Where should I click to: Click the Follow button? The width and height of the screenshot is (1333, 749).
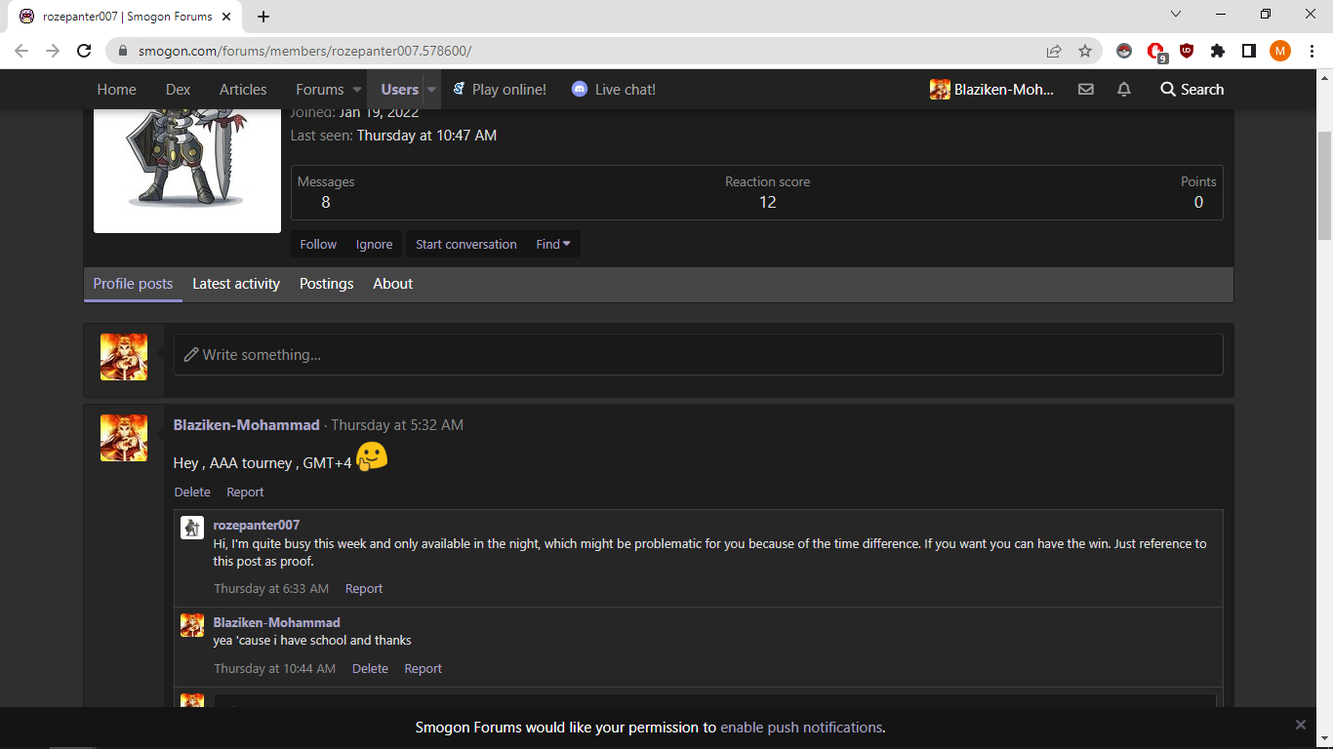[318, 244]
